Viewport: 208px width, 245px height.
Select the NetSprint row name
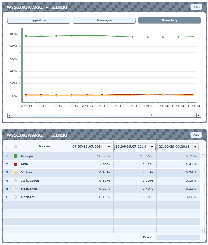coord(29,189)
